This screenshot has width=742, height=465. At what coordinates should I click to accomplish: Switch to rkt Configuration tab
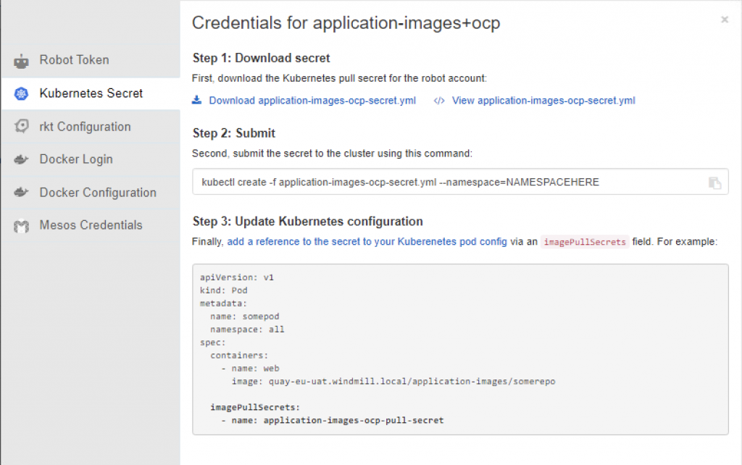(x=85, y=127)
